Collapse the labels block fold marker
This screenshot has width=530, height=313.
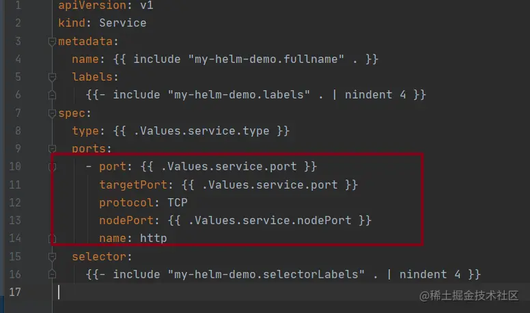[52, 77]
